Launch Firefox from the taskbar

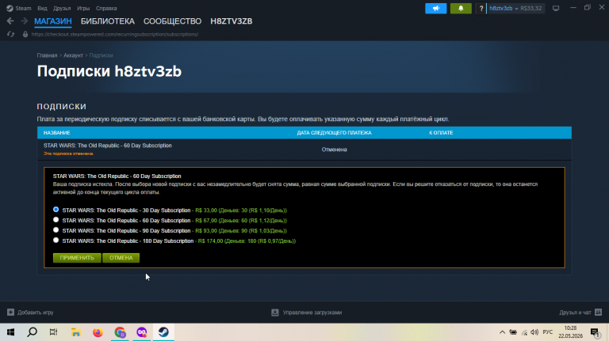pos(98,332)
